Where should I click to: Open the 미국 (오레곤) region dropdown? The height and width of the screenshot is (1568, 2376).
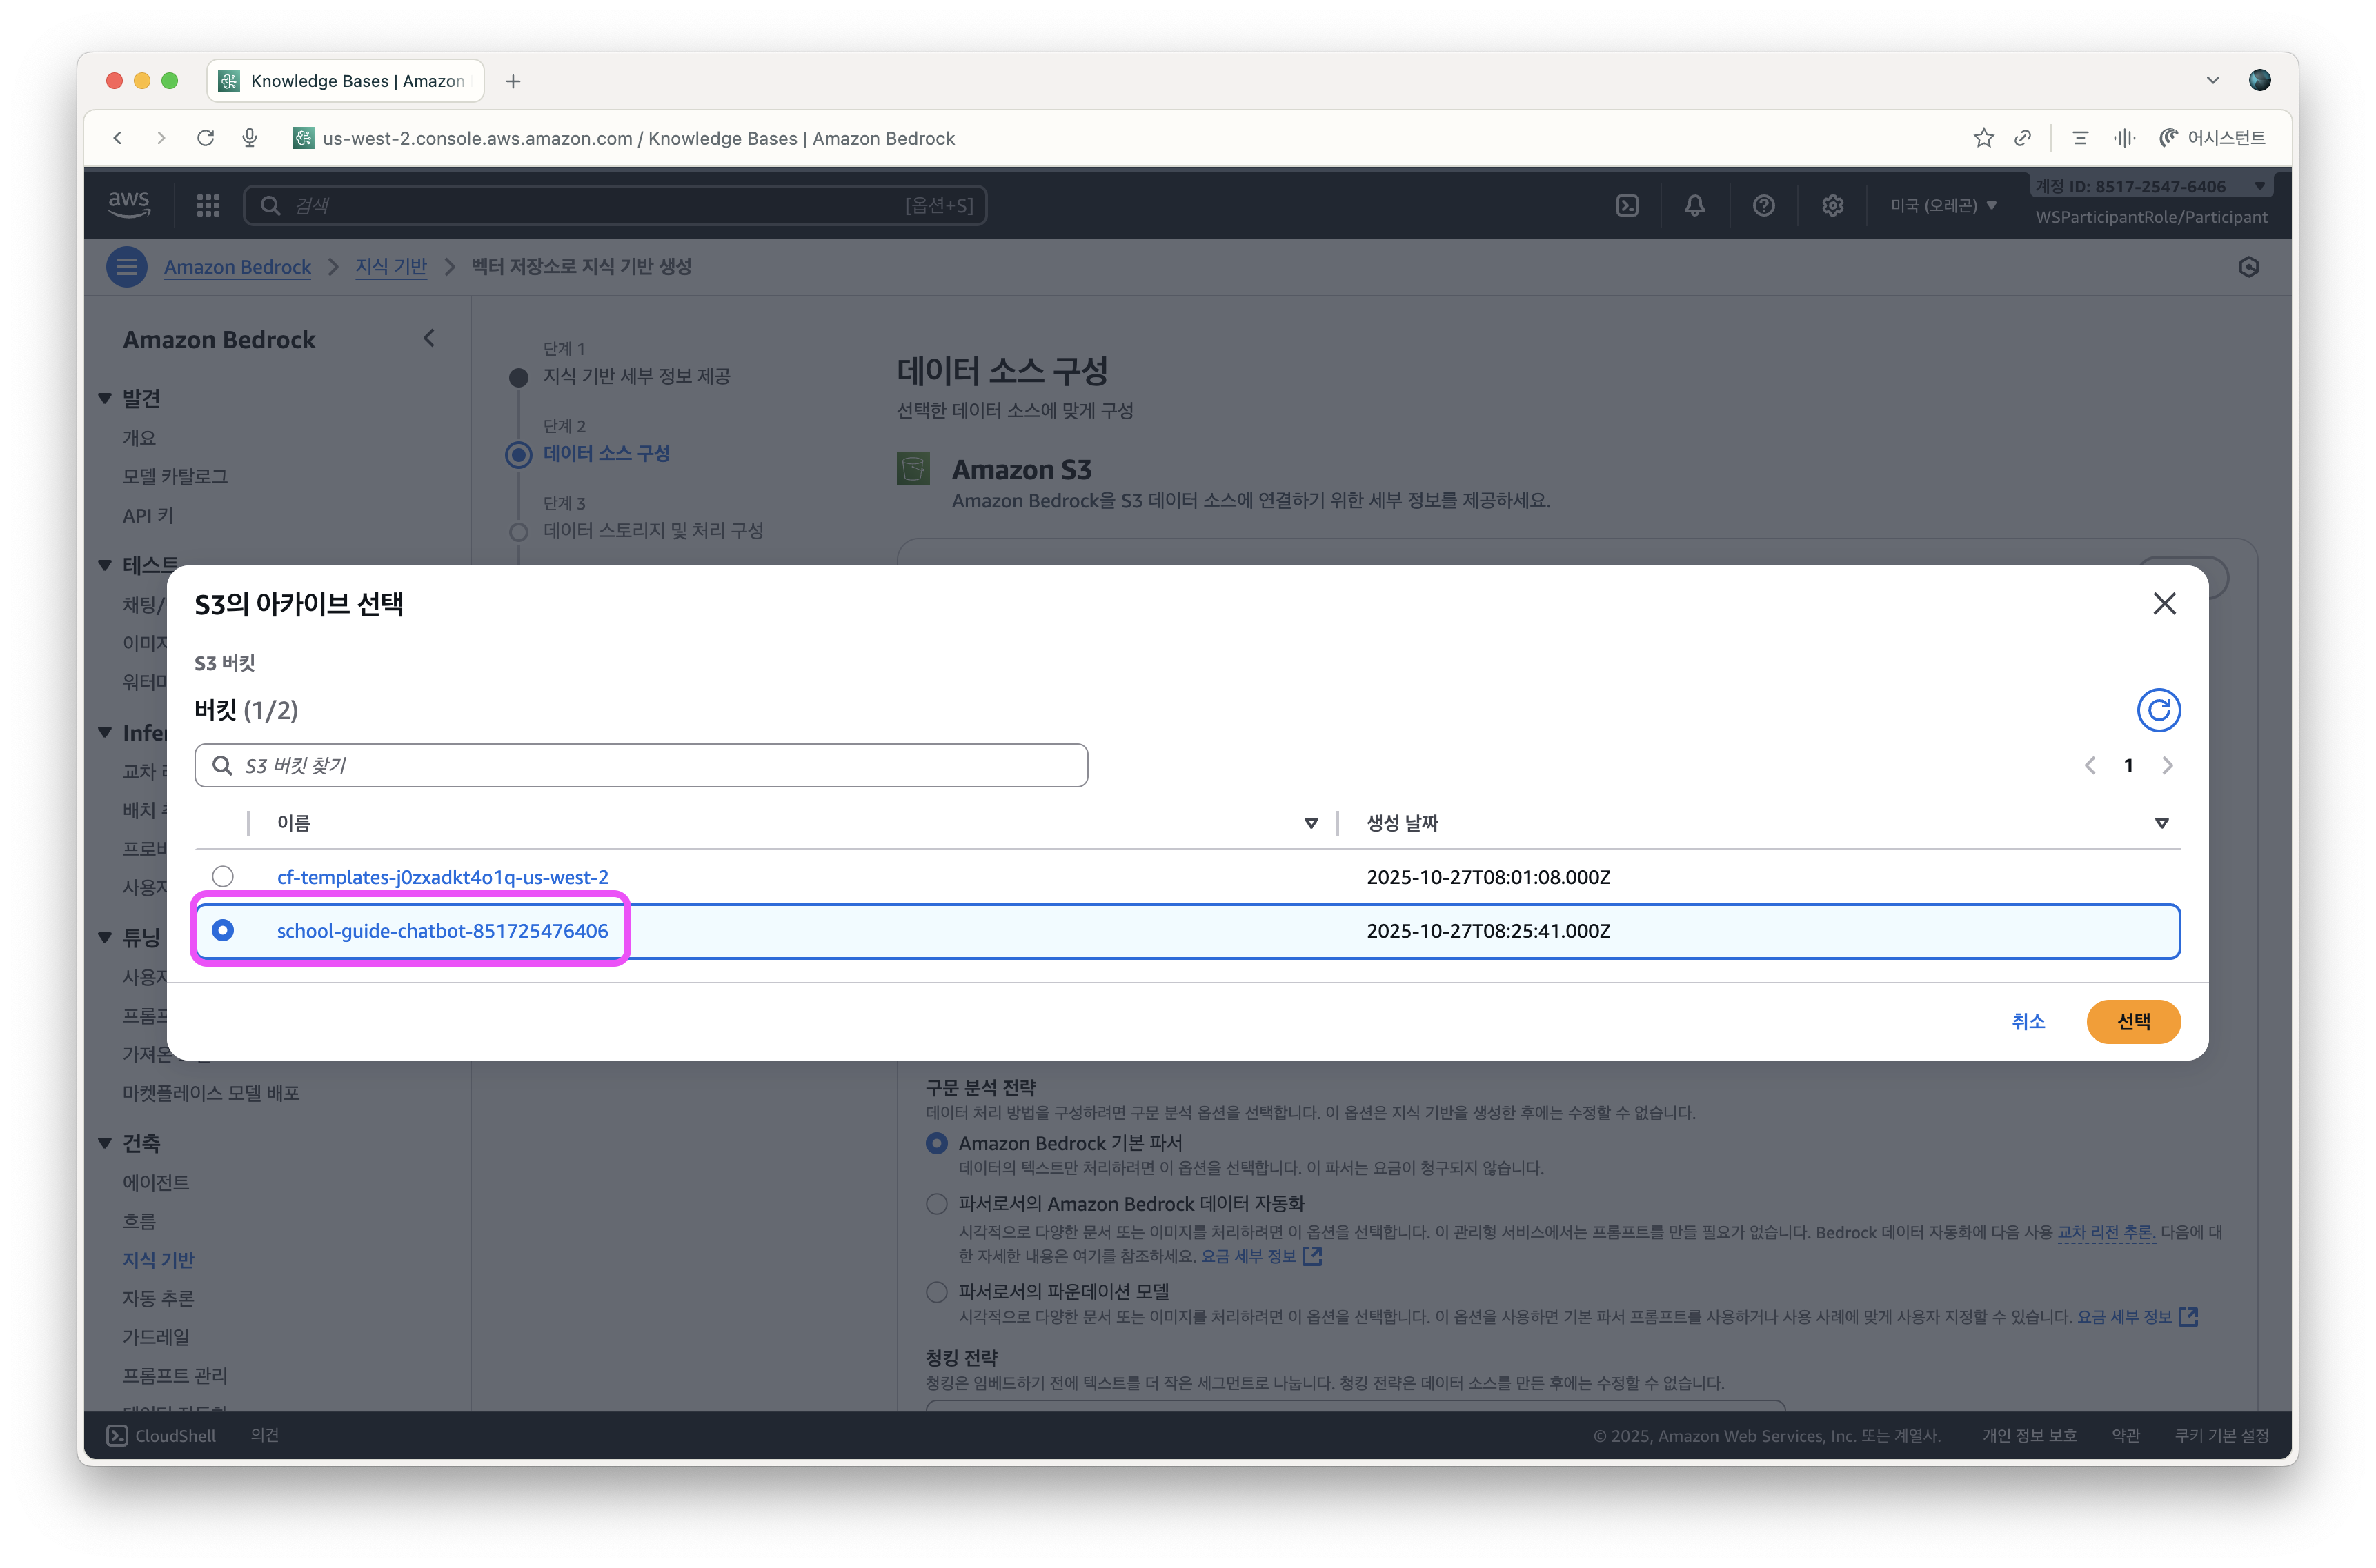tap(1943, 205)
